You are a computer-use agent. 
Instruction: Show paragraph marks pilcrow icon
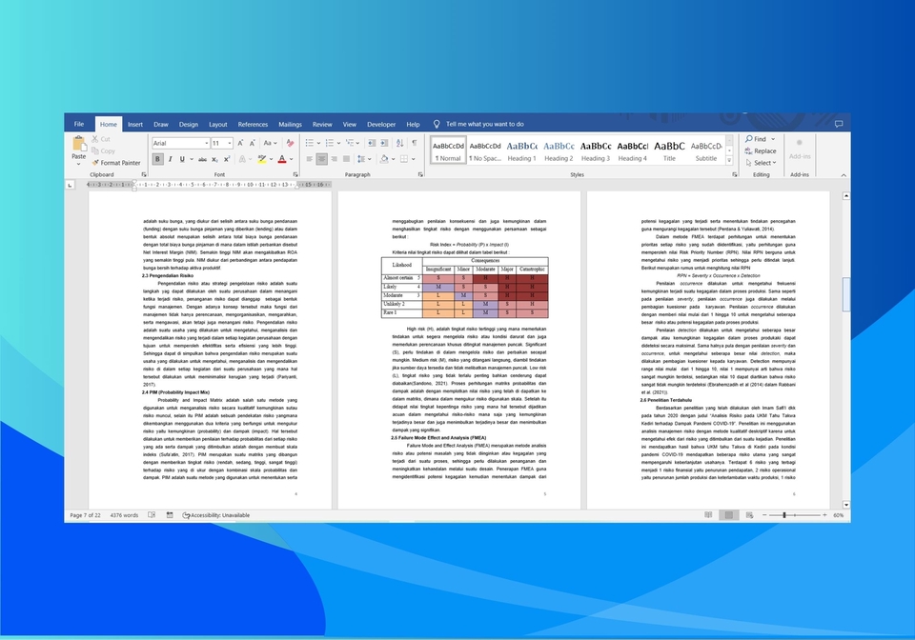415,143
